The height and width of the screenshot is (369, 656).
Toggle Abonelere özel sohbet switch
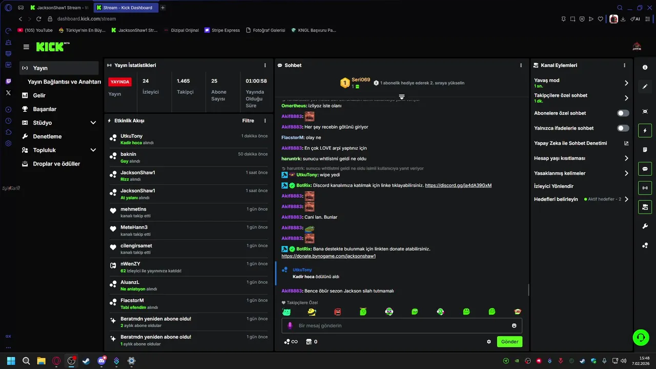[623, 113]
